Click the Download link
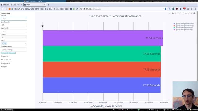Viewport: 198px width, 111px height. pyautogui.click(x=12, y=53)
